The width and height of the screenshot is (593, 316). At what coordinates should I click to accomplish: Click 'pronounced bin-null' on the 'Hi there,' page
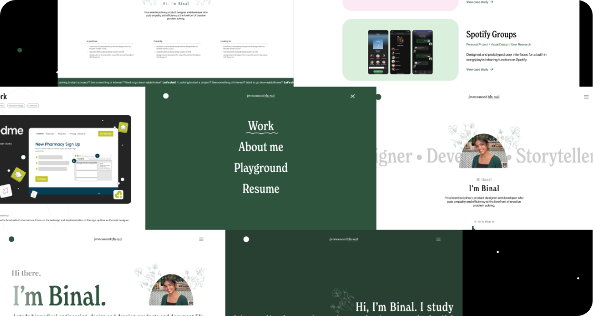click(x=108, y=239)
